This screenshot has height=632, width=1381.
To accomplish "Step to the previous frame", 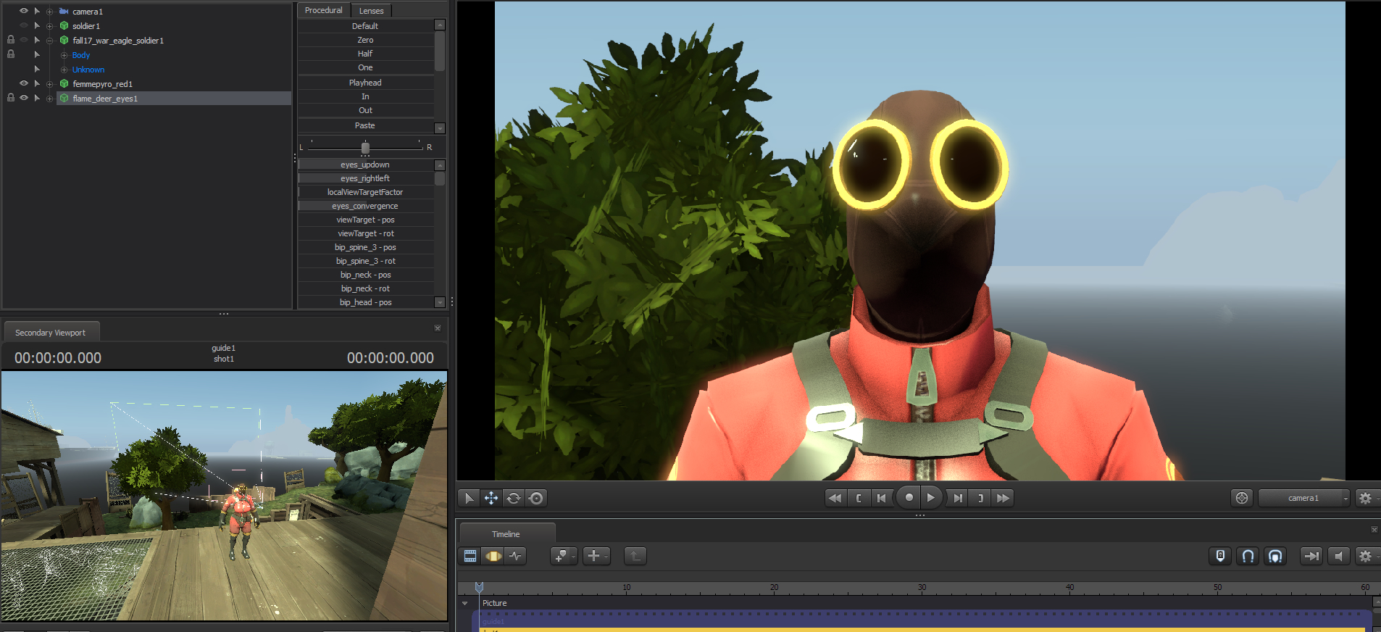I will coord(881,498).
